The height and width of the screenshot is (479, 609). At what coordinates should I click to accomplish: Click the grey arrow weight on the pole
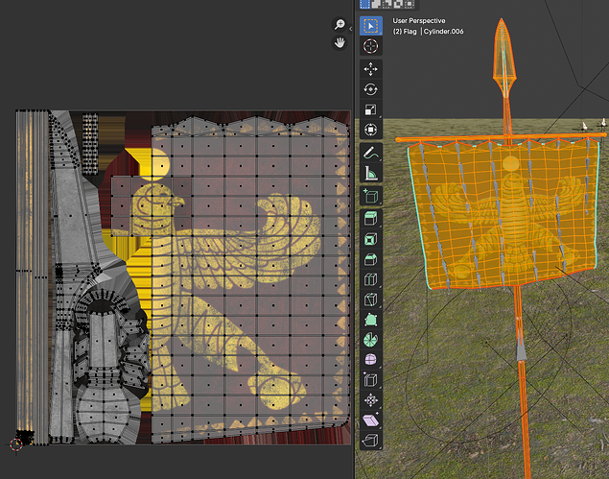click(521, 351)
